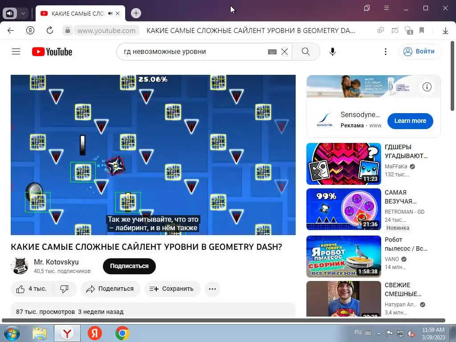Open the Робот пылесос video thumbnail
Image resolution: width=456 pixels, height=342 pixels.
coord(343,256)
